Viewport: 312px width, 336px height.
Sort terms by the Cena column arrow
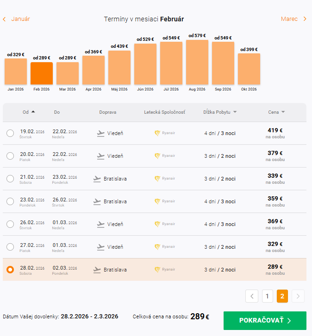point(283,112)
